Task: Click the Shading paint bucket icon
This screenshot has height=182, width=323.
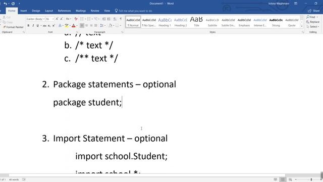Action: coord(111,26)
